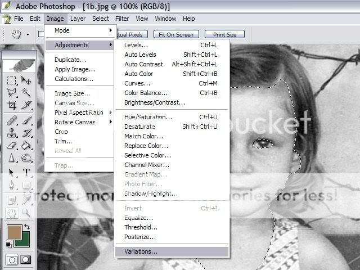Select the Rectangular Marquee tool
Viewport: 360px width, 270px height.
11,80
